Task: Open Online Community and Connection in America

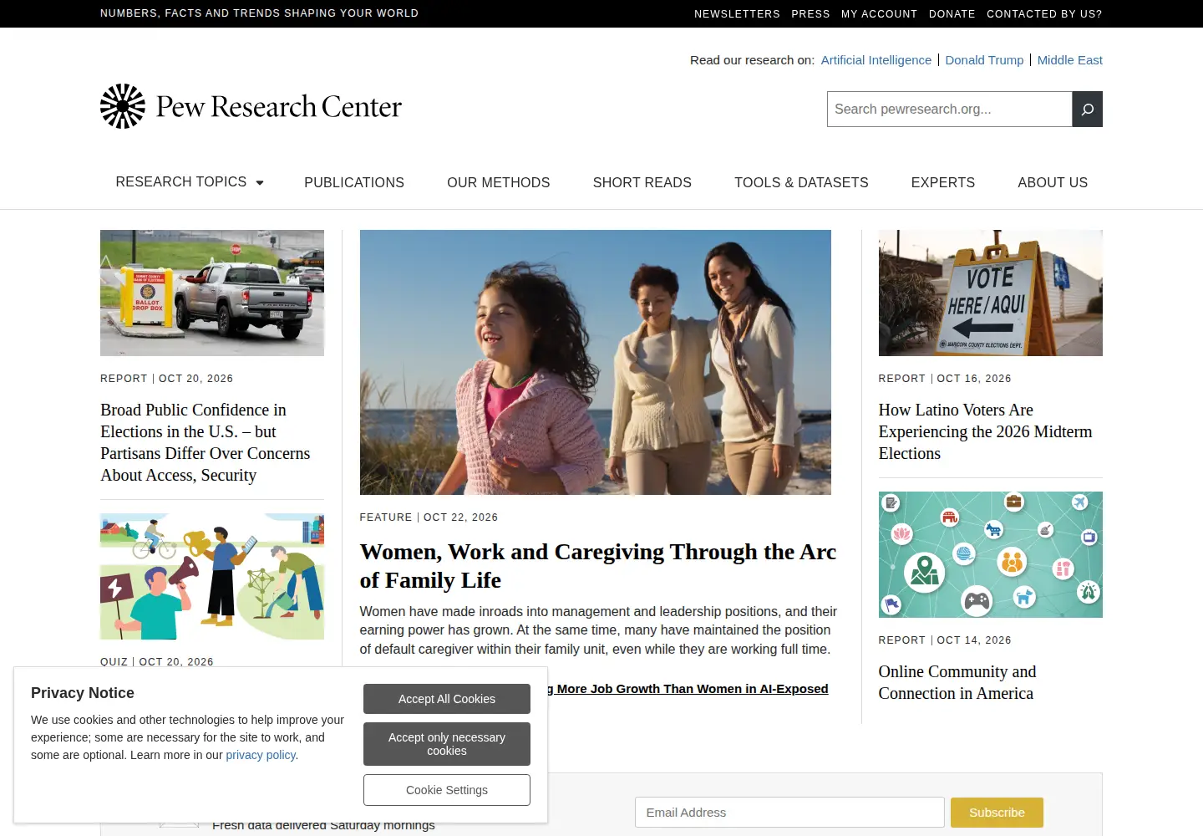Action: [957, 682]
